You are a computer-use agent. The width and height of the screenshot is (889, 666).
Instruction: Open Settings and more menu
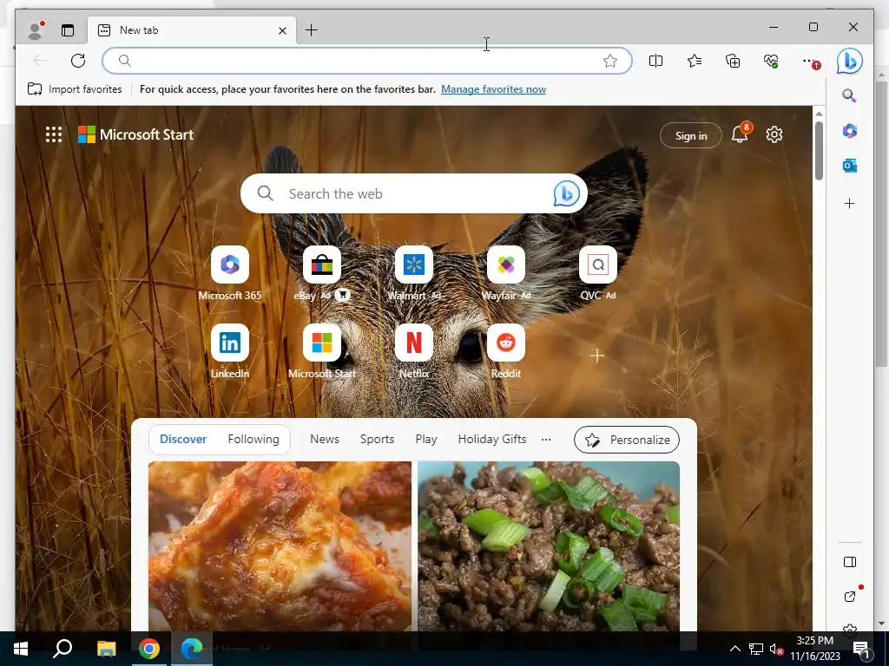coord(811,62)
